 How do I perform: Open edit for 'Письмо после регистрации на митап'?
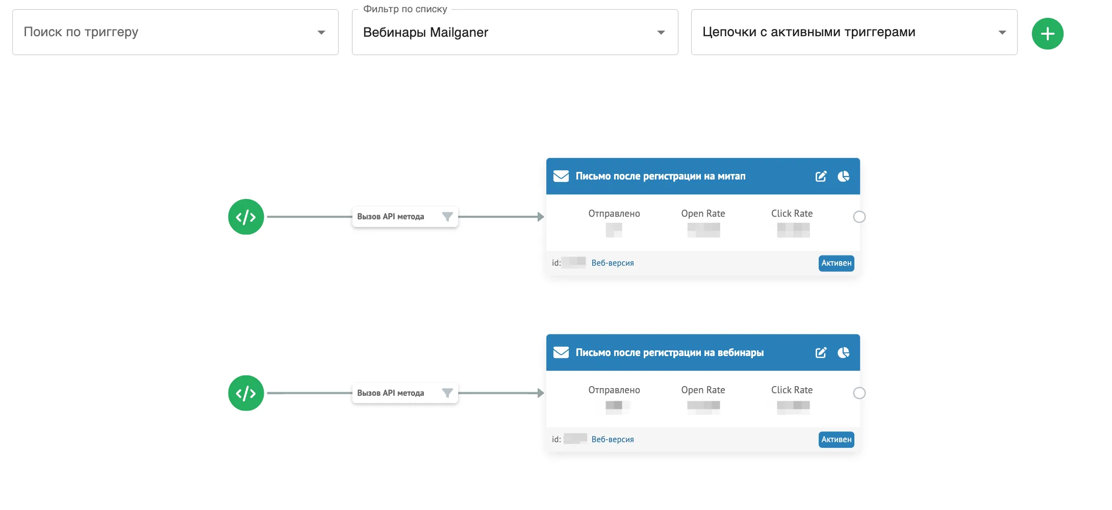tap(821, 176)
